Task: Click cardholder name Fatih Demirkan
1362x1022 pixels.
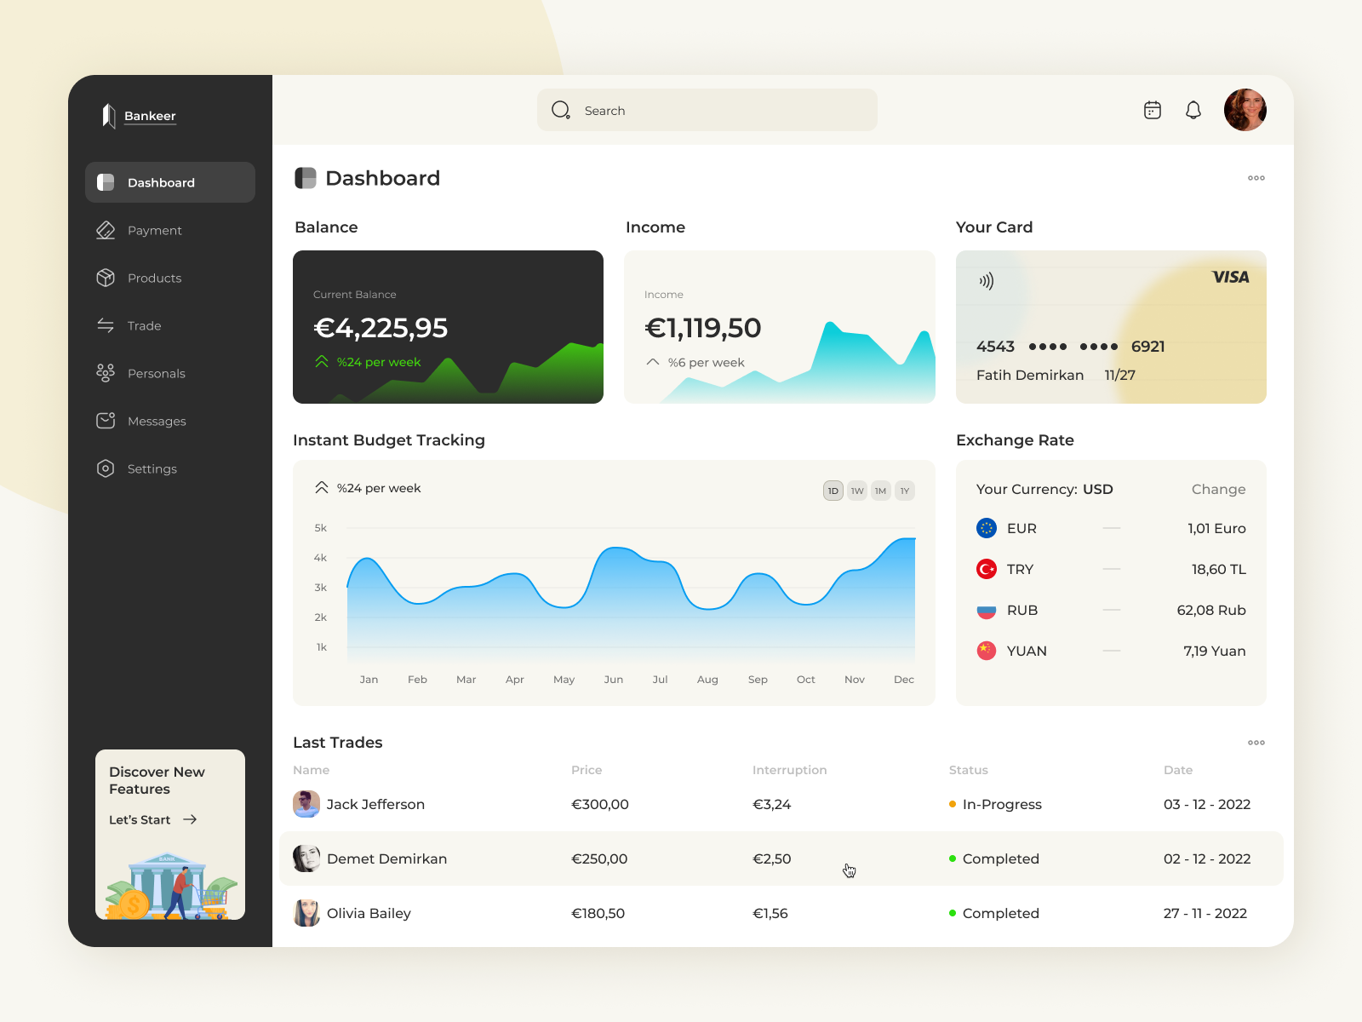Action: click(1030, 375)
